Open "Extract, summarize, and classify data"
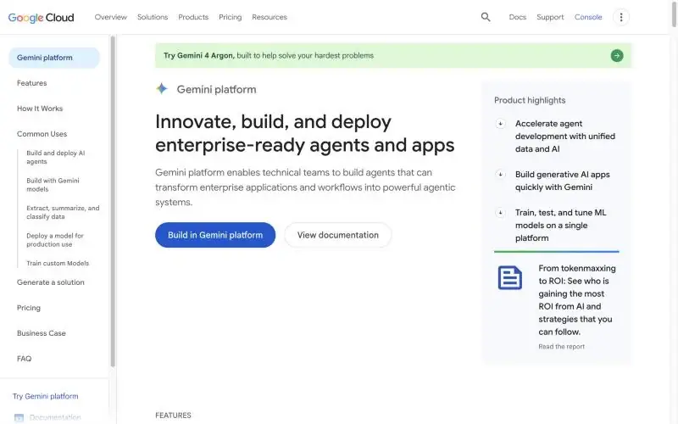This screenshot has height=424, width=678. tap(63, 213)
